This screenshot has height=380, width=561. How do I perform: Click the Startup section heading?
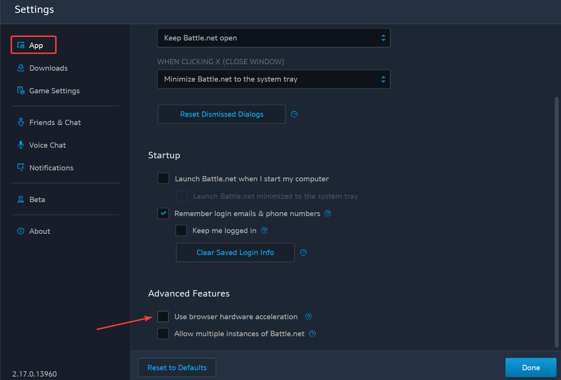(164, 155)
